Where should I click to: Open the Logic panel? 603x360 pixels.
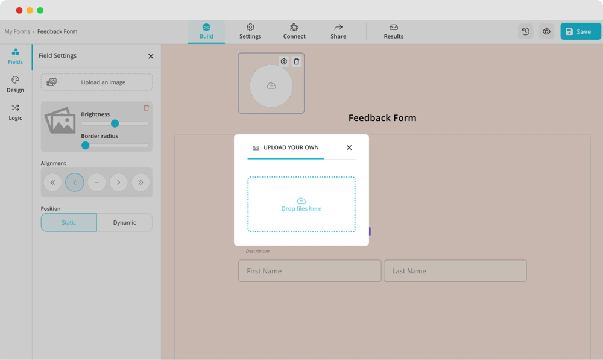click(x=15, y=112)
